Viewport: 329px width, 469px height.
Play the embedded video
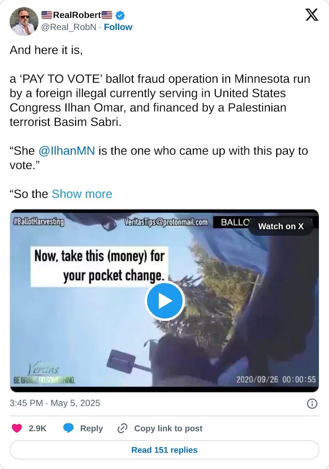point(165,301)
